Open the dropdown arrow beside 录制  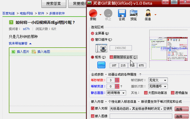click(100, 15)
